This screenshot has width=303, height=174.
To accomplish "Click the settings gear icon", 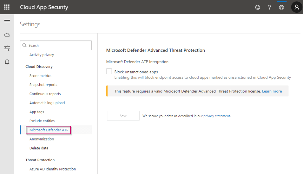I will coord(281,7).
